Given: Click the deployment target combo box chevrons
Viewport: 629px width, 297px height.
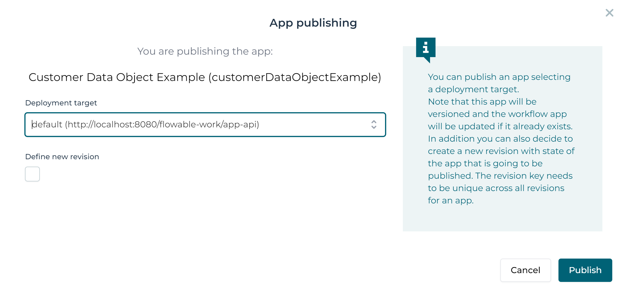Looking at the screenshot, I should [374, 125].
